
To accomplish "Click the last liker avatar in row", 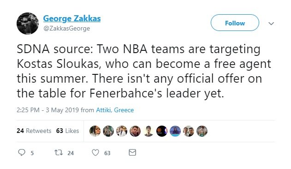I will pos(202,131).
